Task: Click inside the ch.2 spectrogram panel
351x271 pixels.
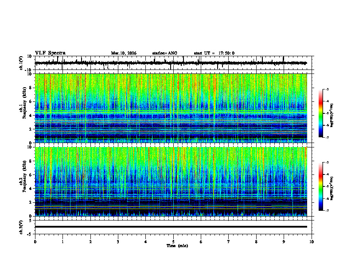Action: [x=171, y=182]
